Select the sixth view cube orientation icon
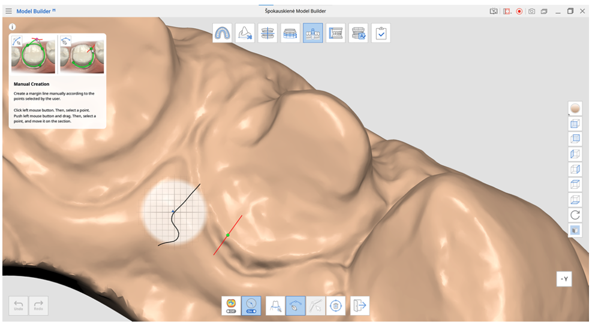This screenshot has width=592, height=324. click(575, 199)
